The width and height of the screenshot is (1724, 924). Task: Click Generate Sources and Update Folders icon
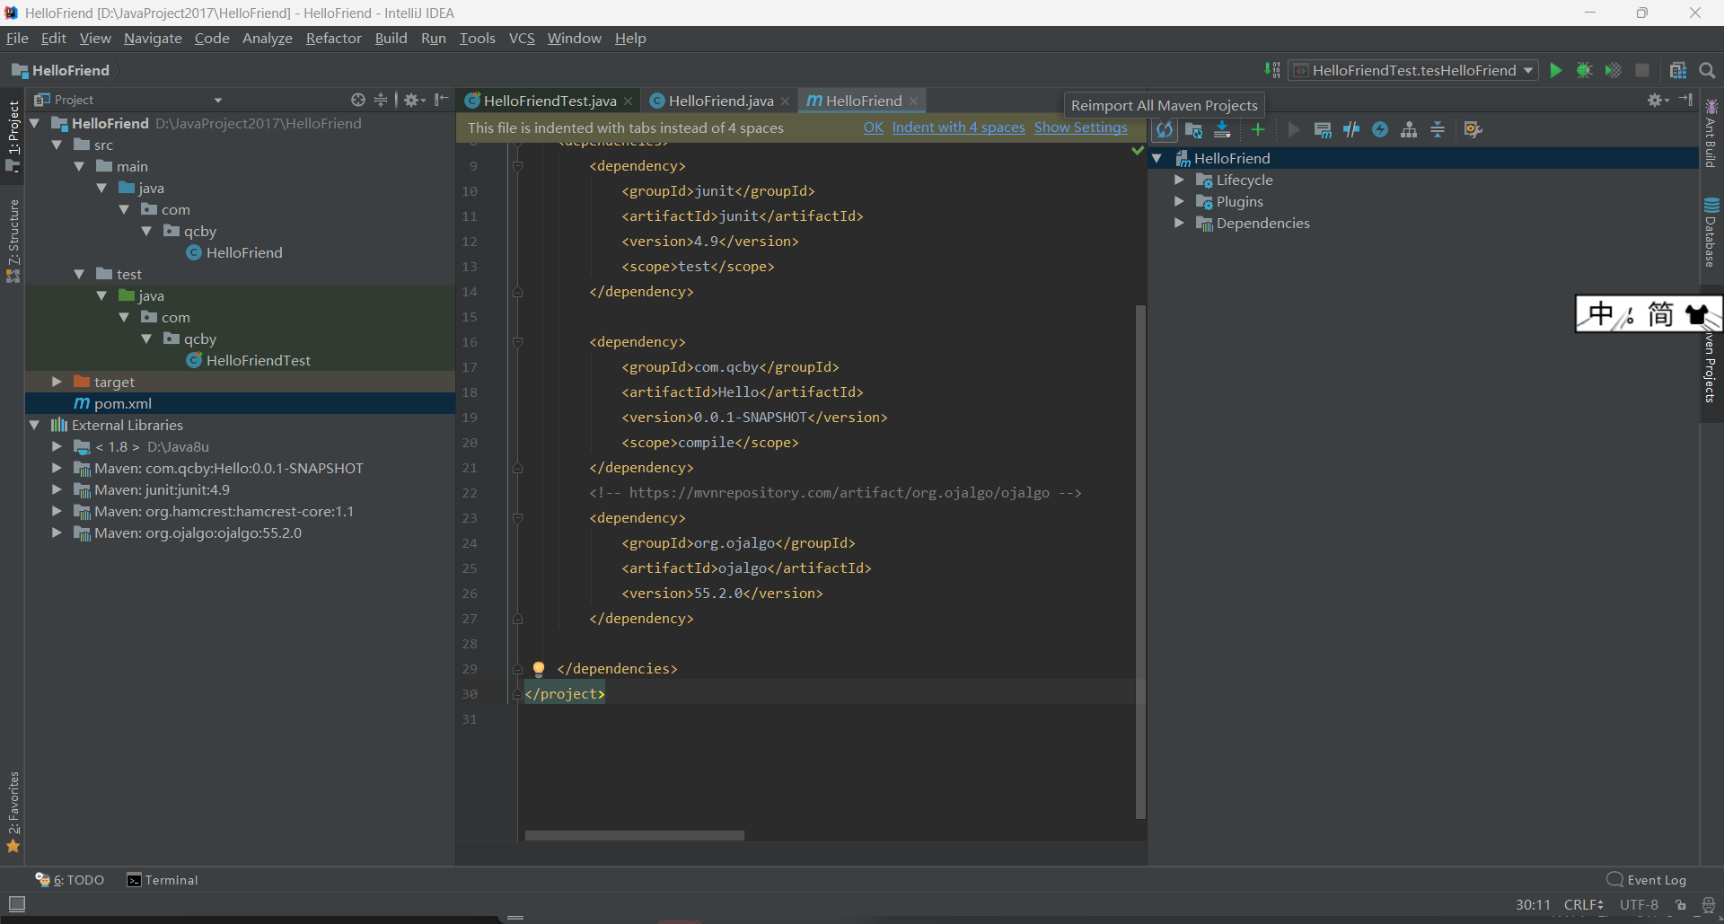tap(1193, 130)
